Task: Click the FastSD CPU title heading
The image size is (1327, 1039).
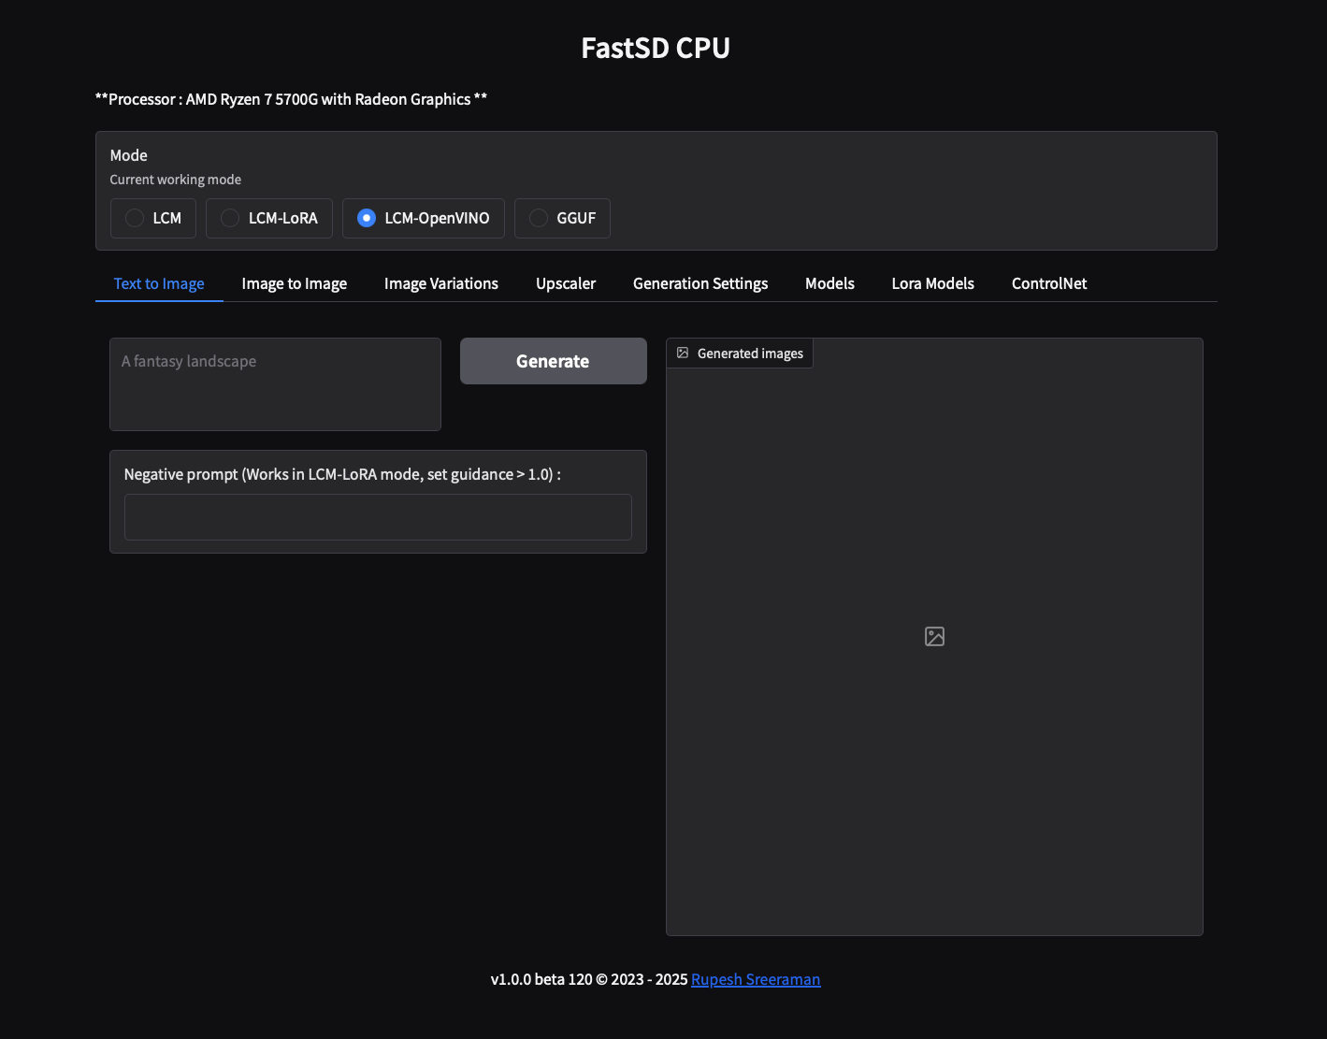Action: coord(655,48)
